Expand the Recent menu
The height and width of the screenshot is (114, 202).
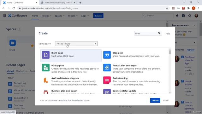pos(46,16)
